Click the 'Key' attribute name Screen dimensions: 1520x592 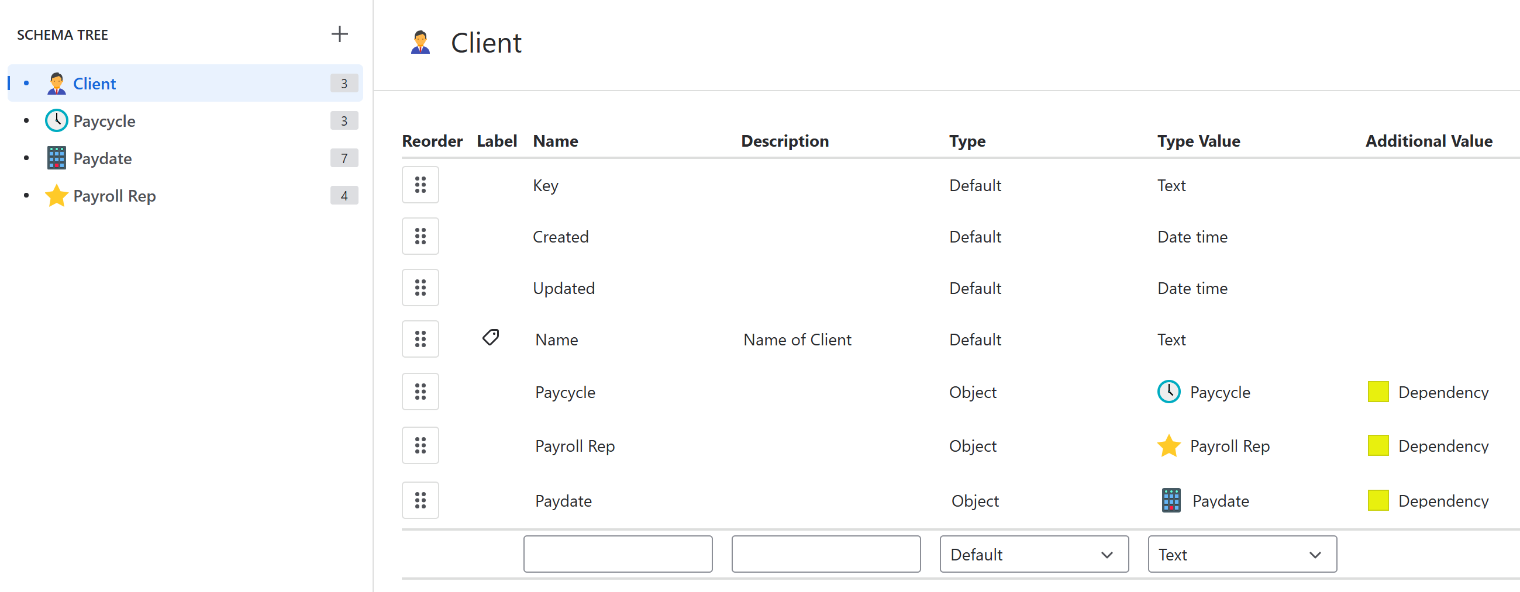tap(545, 186)
